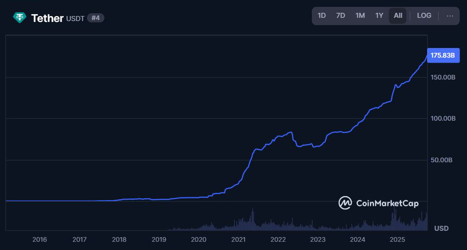Click the 175.83B current value label
This screenshot has height=250, width=467.
(443, 55)
